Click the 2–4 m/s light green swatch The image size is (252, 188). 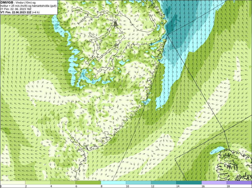(38, 183)
